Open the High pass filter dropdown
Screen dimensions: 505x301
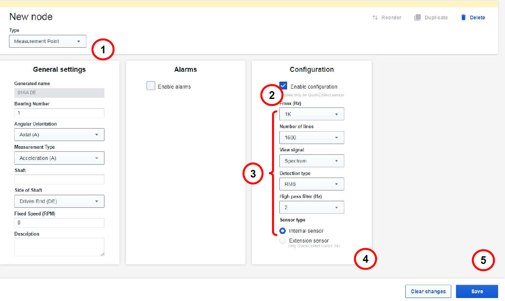[312, 208]
